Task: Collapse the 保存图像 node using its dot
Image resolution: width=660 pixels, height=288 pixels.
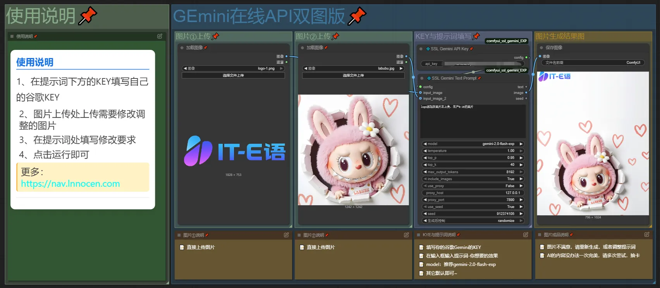Action: tap(541, 48)
